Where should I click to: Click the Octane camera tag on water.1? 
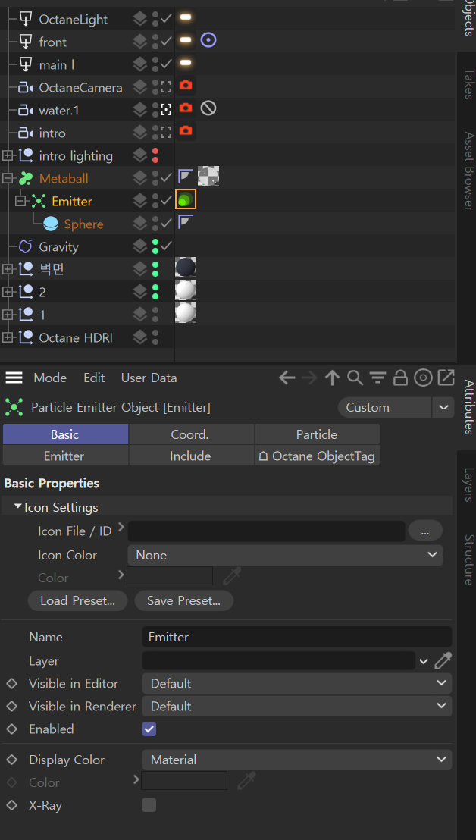click(186, 108)
